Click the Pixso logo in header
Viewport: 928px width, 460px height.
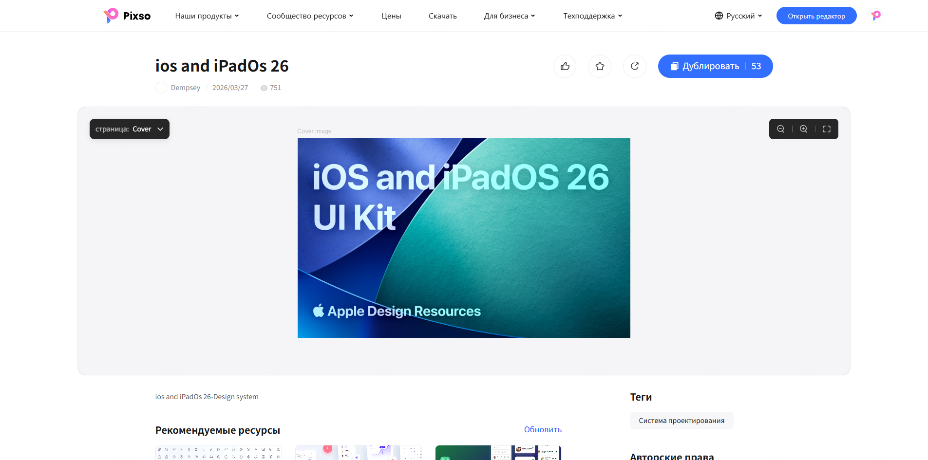pyautogui.click(x=127, y=16)
